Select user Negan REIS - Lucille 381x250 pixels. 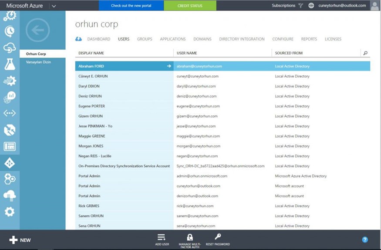[x=95, y=156]
